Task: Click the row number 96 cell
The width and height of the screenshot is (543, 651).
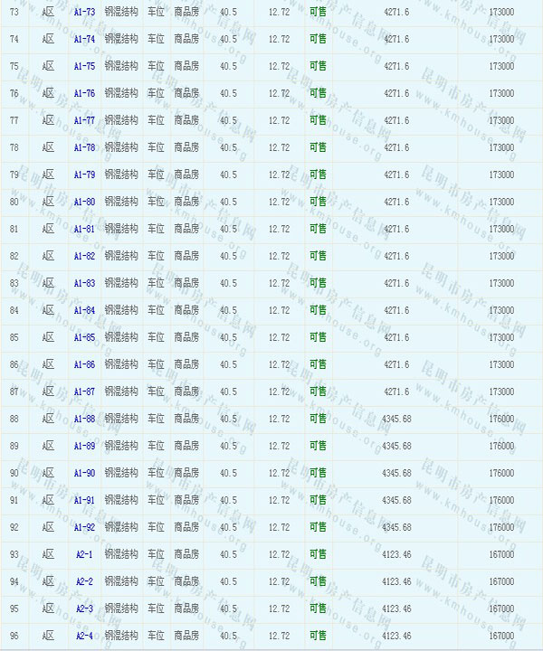Action: click(x=14, y=636)
